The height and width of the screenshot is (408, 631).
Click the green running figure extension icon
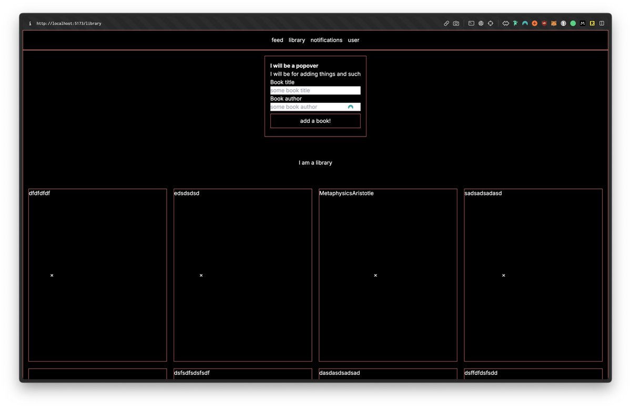point(515,23)
